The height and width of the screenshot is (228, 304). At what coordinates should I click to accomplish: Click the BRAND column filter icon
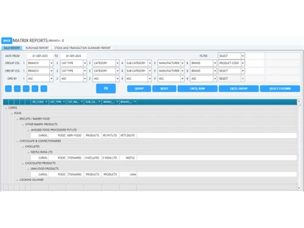pos(135,102)
